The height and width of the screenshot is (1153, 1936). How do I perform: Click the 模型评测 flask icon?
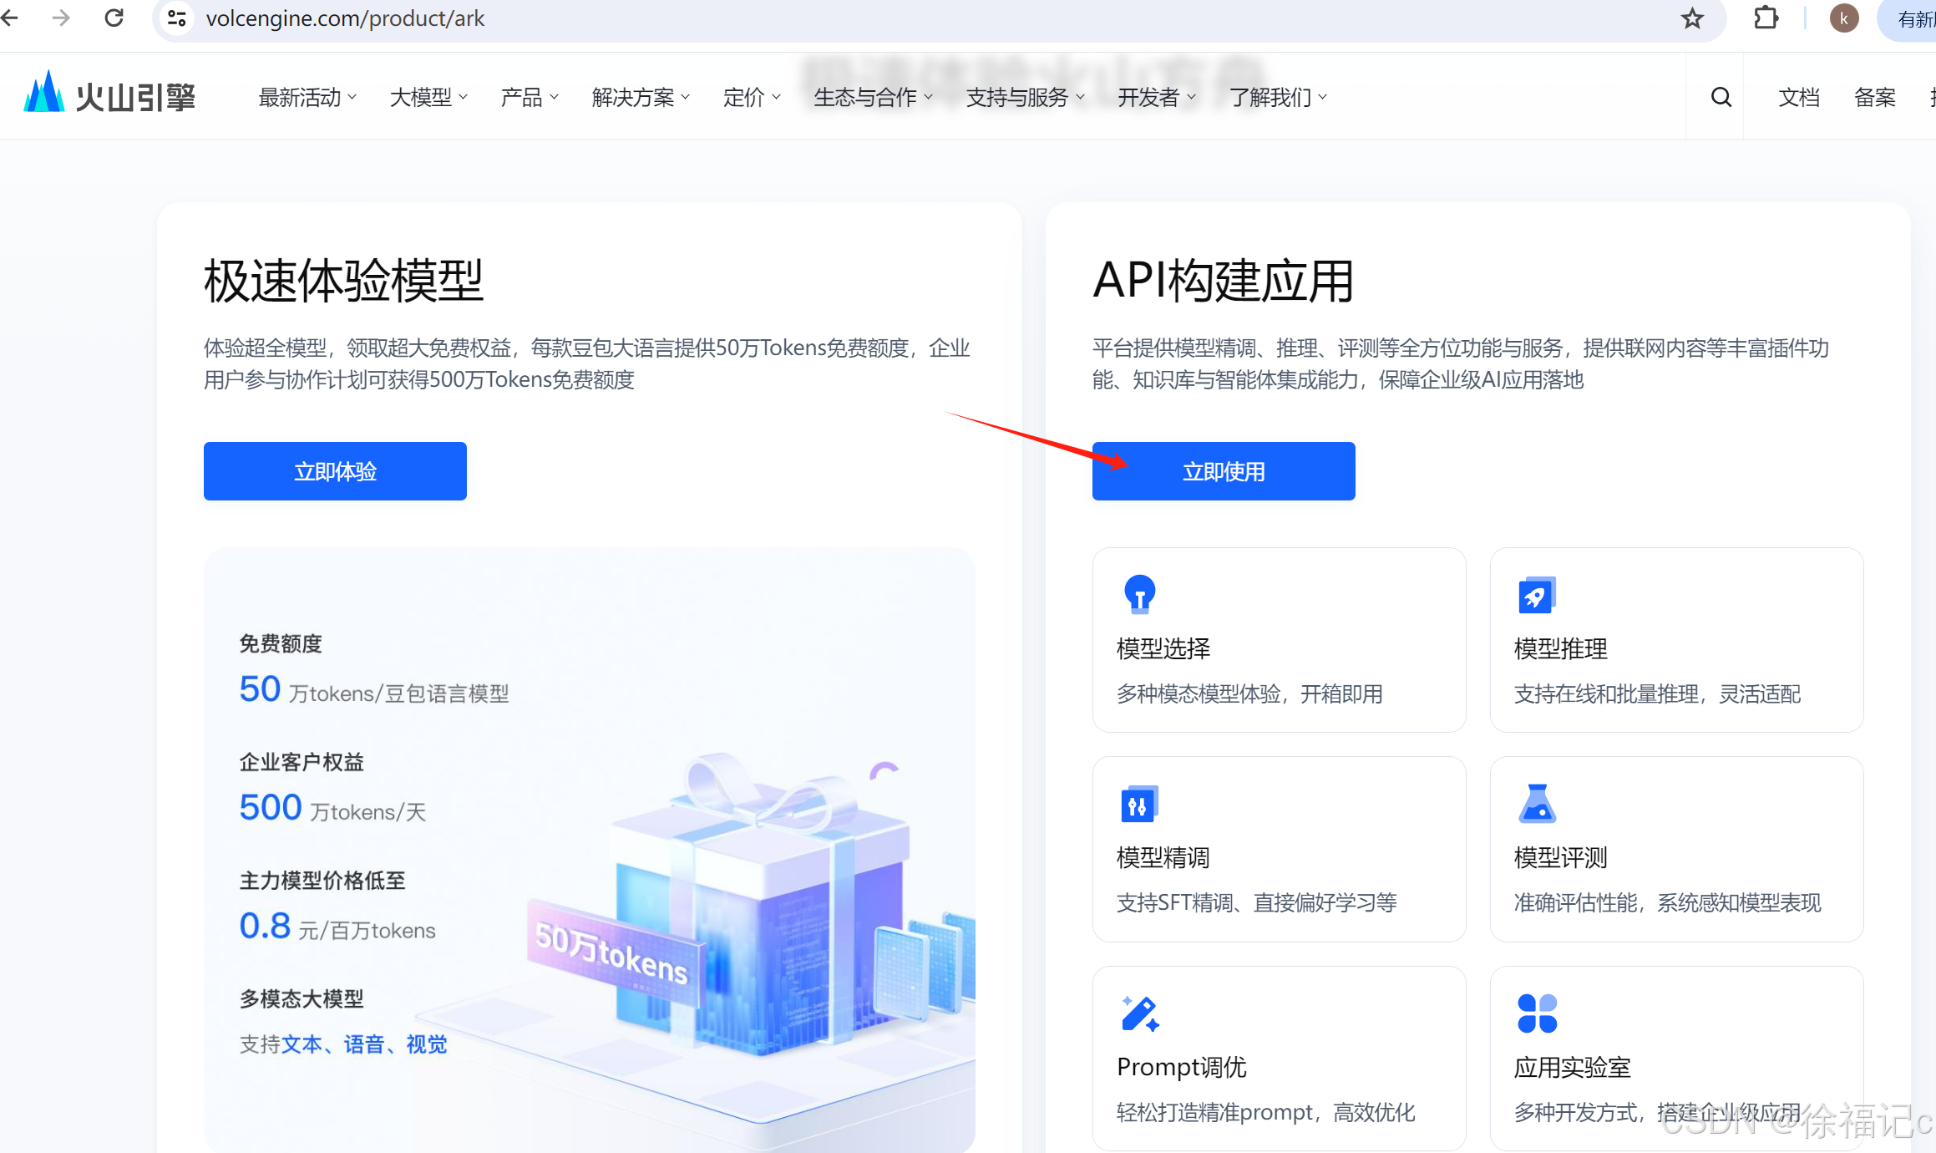[1537, 804]
